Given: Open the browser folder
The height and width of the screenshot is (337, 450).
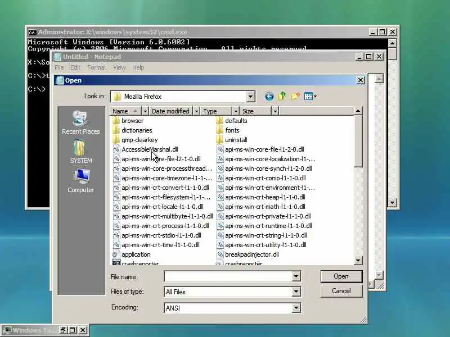Looking at the screenshot, I should (128, 121).
